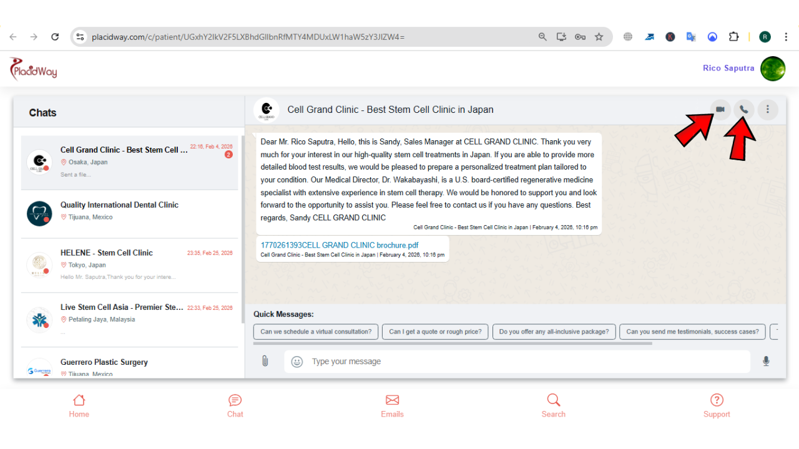Click the quick messages horizontal scrollbar
799x449 pixels.
(x=453, y=343)
